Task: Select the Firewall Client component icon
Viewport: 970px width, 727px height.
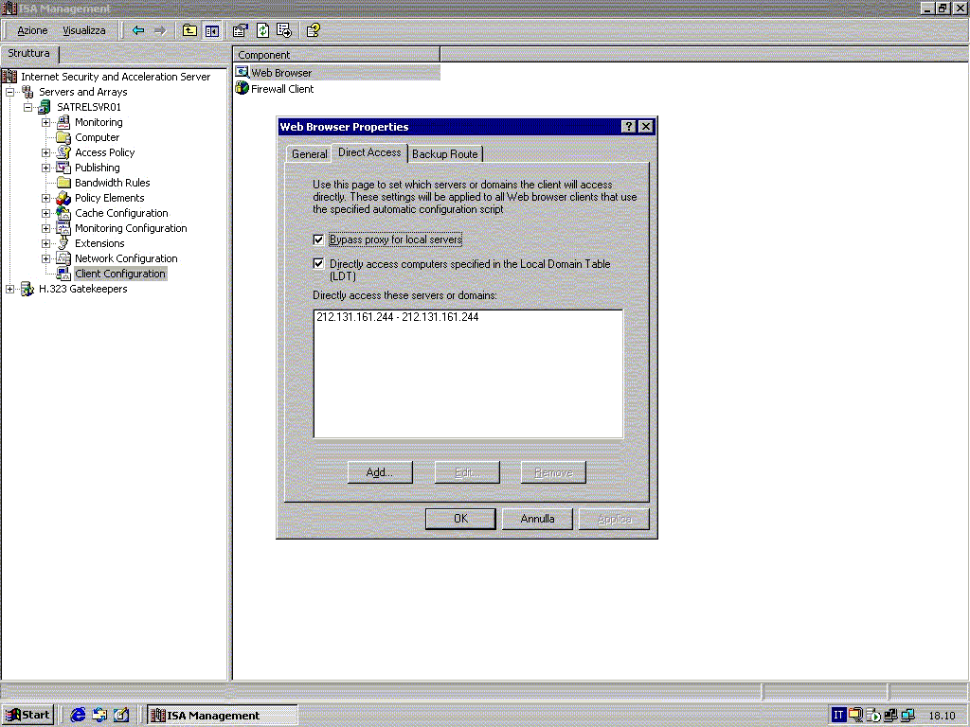Action: (242, 89)
